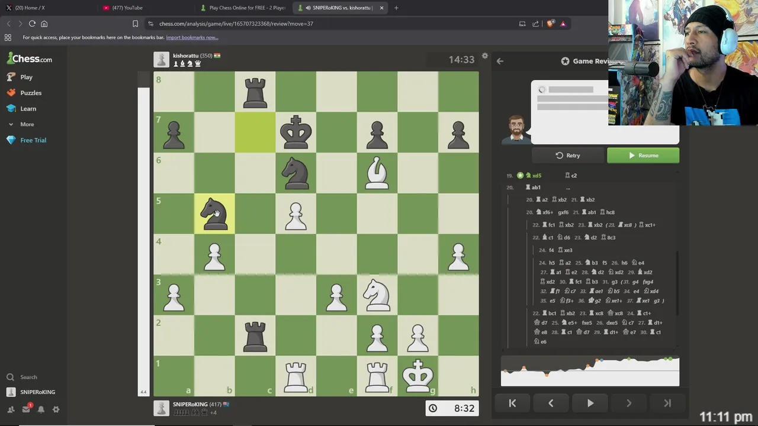Close the SNIPERoKING vs kishorattu tab
Image resolution: width=758 pixels, height=426 pixels.
coord(381,8)
